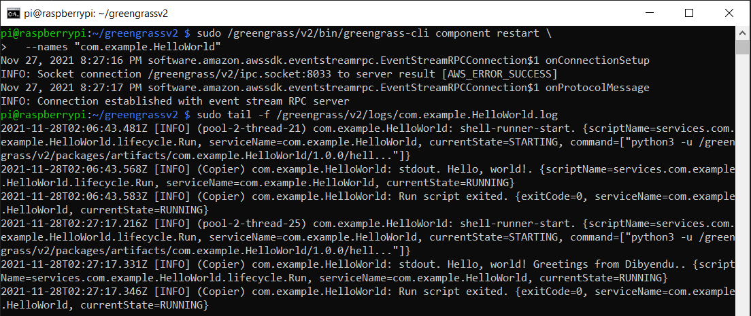The height and width of the screenshot is (316, 751).
Task: Click the terminal icon in the title bar
Action: (13, 13)
